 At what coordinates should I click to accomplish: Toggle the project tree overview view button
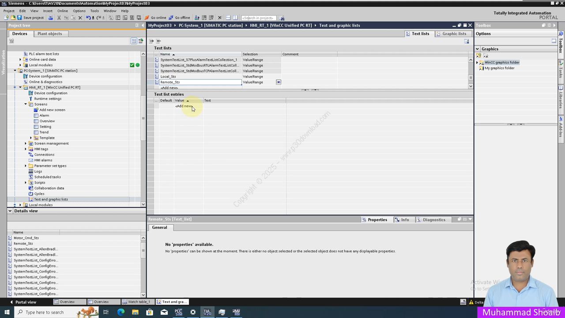(x=134, y=41)
